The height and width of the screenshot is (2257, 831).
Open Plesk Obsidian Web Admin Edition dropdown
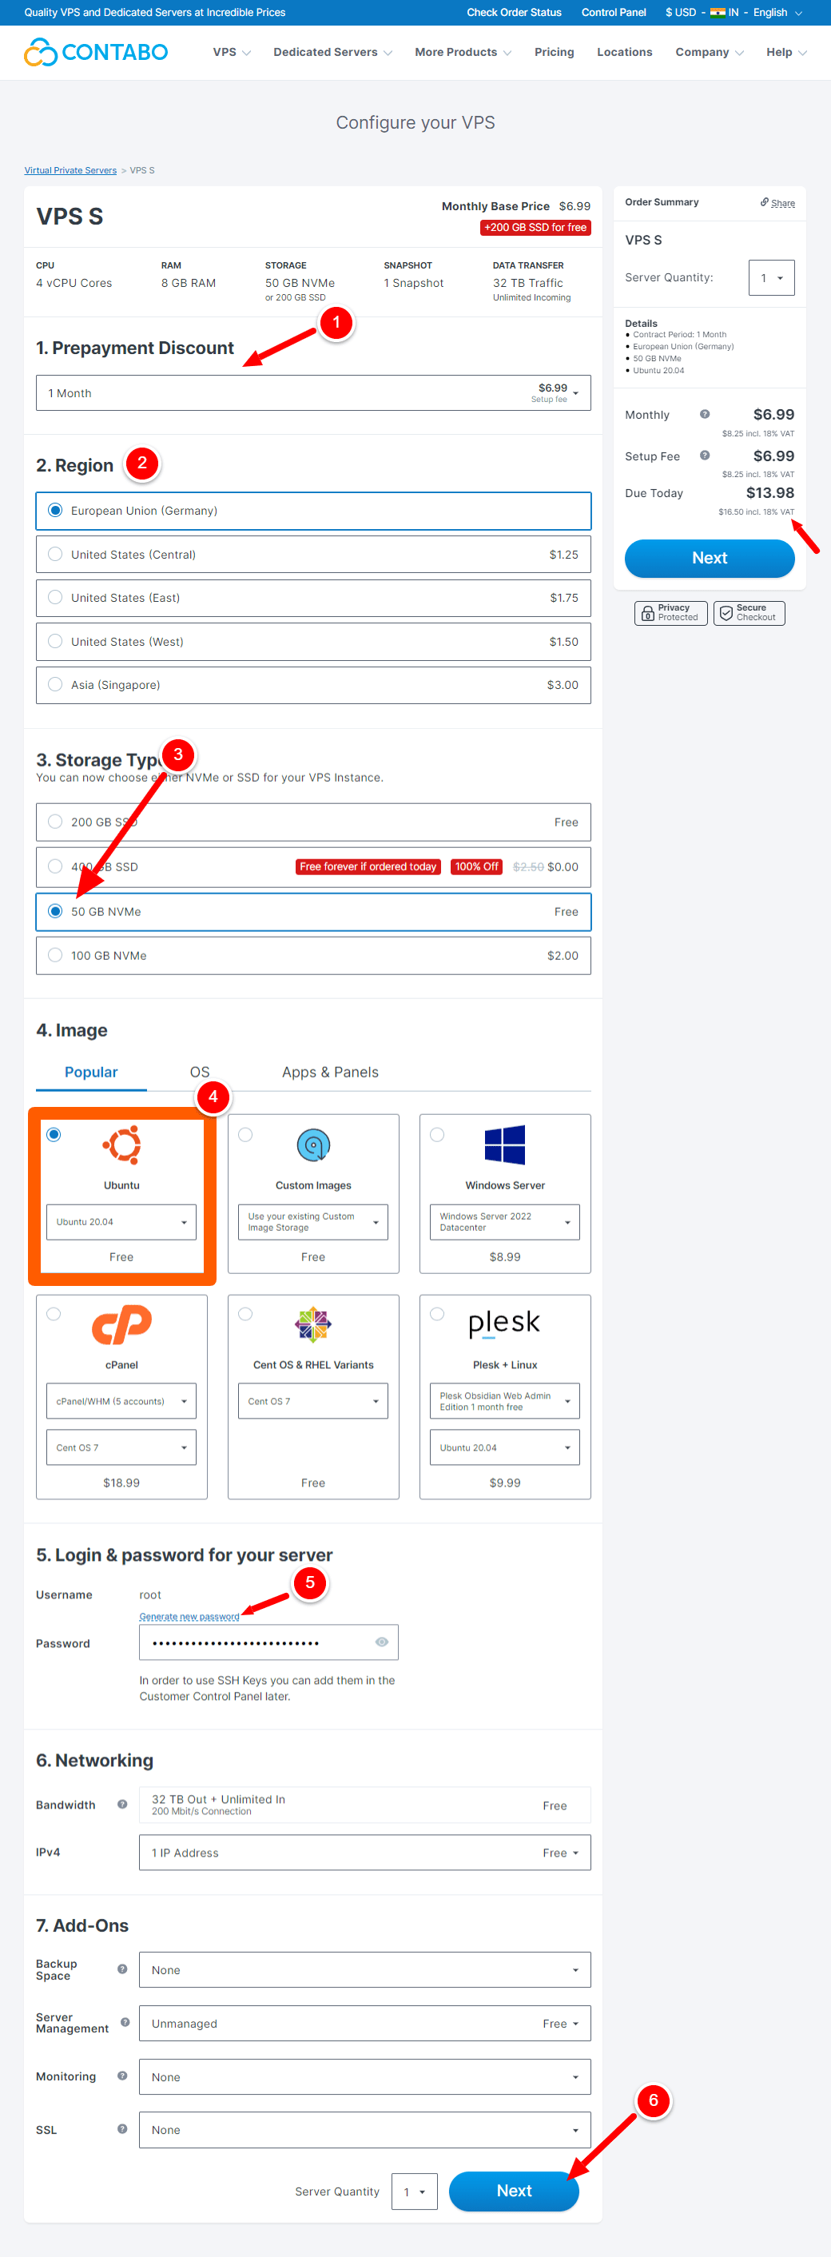click(504, 1401)
